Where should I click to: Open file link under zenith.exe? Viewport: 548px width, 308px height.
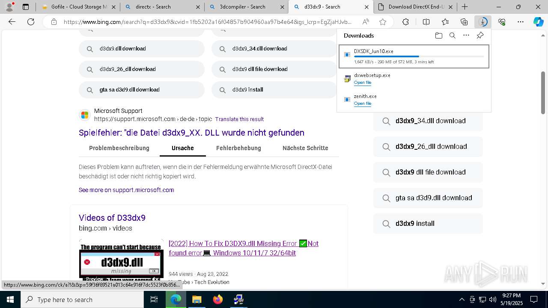(x=362, y=104)
